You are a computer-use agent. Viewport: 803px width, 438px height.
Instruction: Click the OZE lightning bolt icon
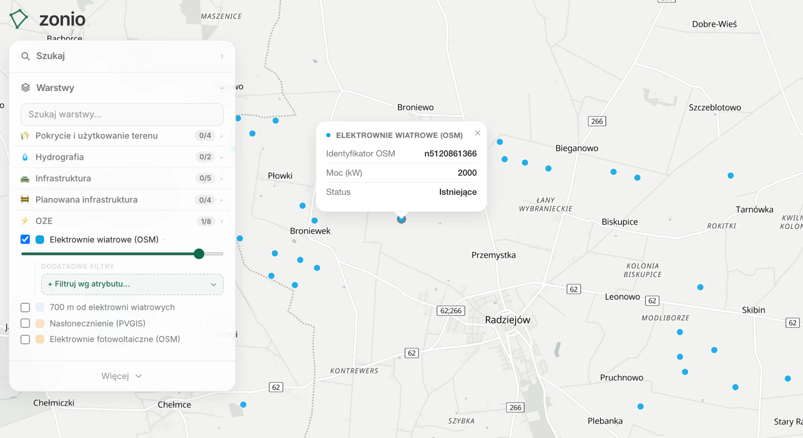pos(25,221)
